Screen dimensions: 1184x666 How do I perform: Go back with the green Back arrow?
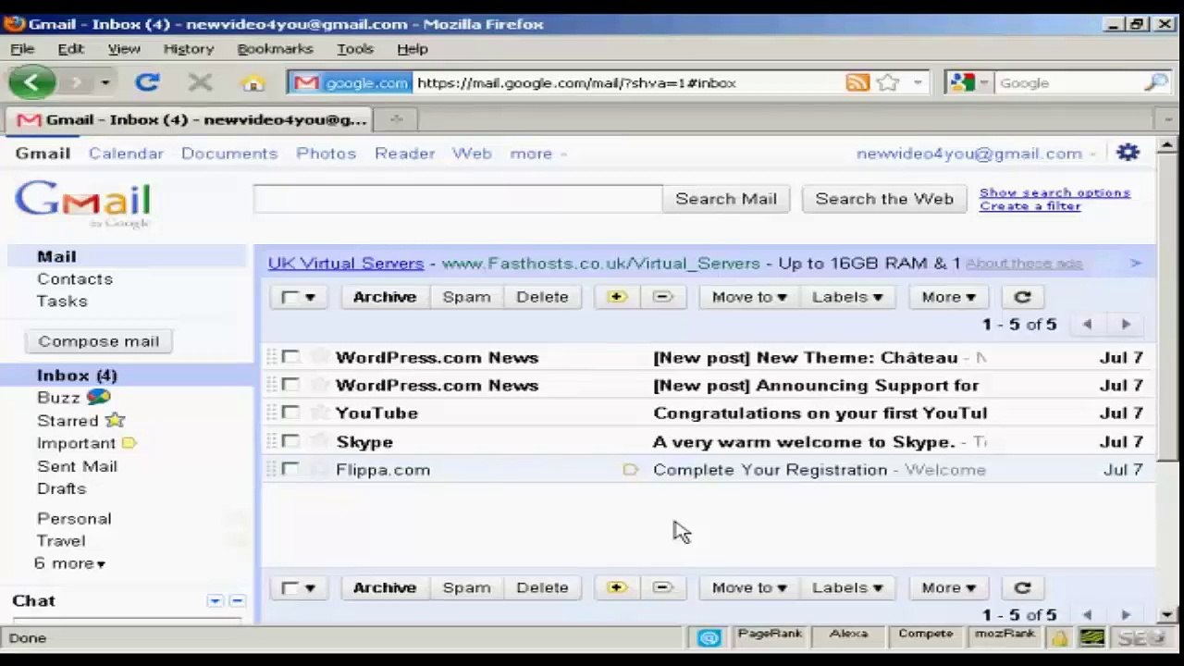pos(31,82)
